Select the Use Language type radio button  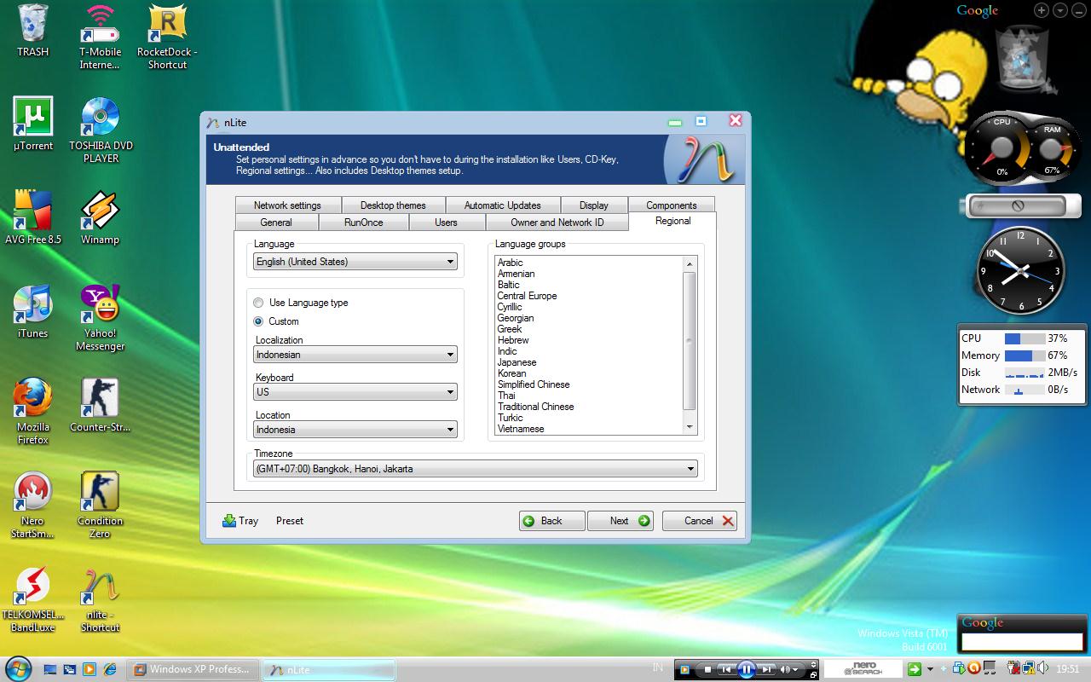pos(258,303)
